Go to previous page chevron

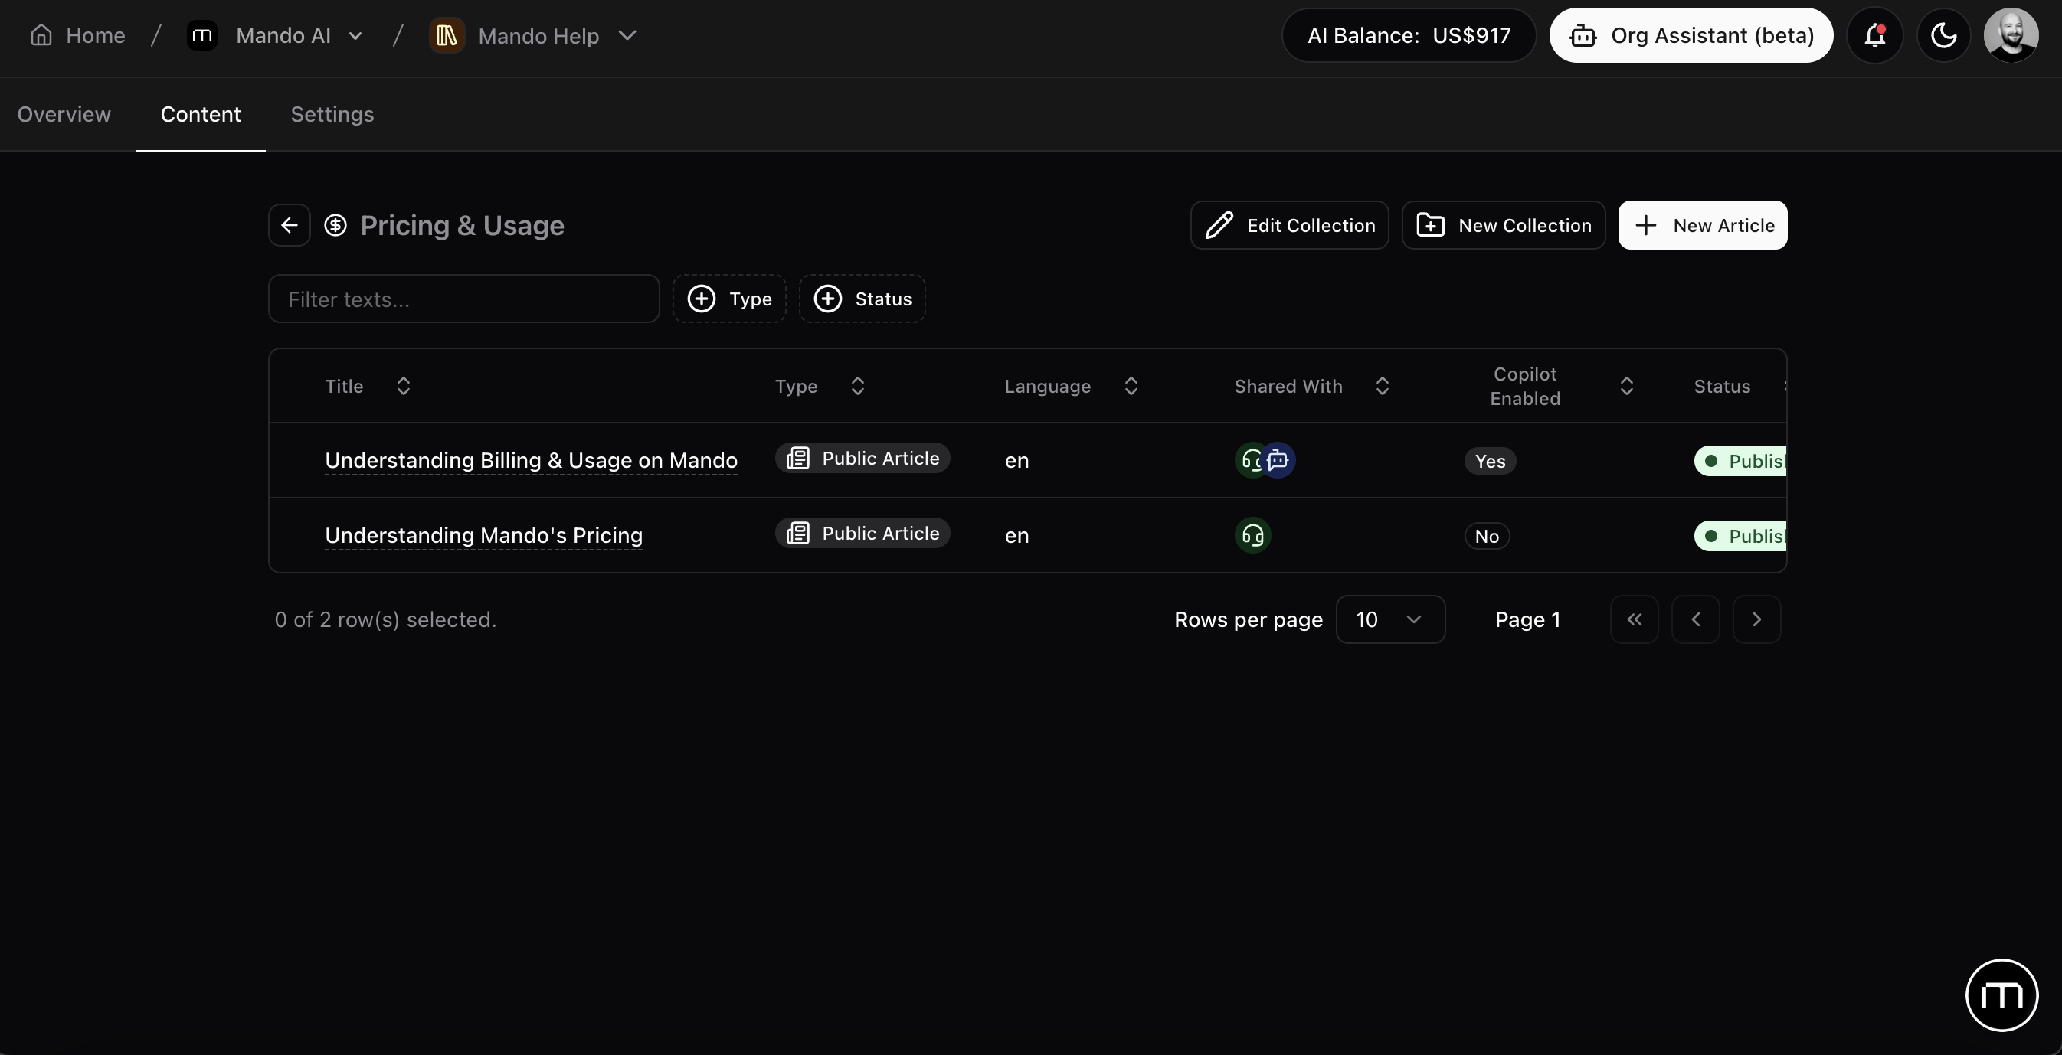[1695, 619]
